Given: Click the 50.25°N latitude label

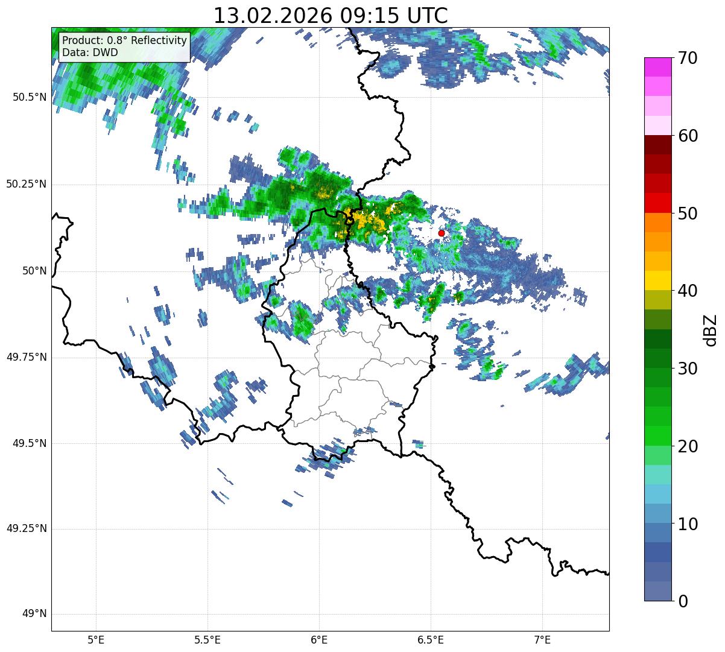Looking at the screenshot, I should [27, 184].
